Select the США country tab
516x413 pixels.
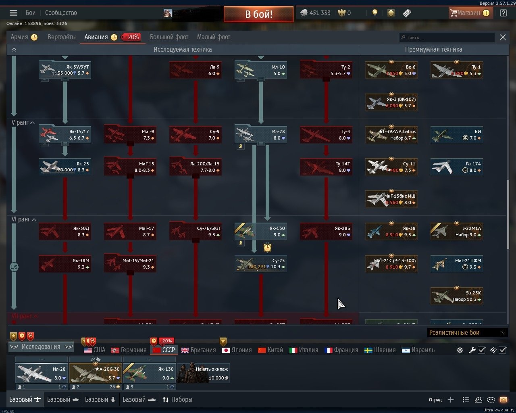pyautogui.click(x=94, y=350)
